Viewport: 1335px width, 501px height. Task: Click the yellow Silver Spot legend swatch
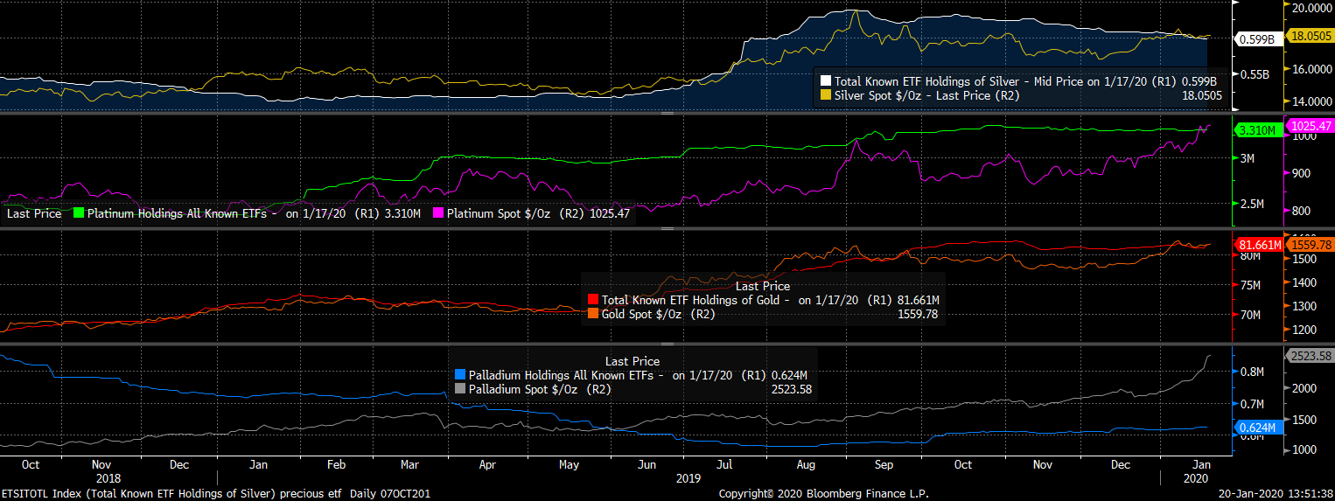[826, 94]
